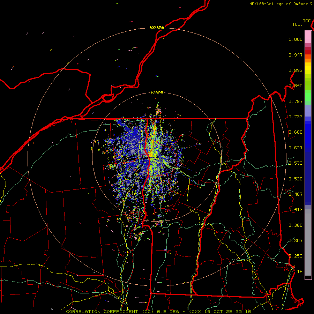
Task: Click the 0.413 legend value
Action: click(x=296, y=210)
